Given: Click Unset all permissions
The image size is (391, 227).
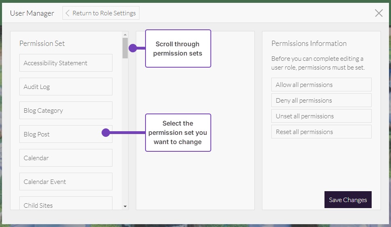Looking at the screenshot, I should (321, 116).
